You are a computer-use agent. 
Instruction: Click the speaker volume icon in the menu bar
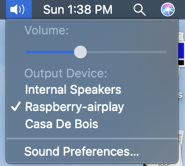(x=17, y=9)
